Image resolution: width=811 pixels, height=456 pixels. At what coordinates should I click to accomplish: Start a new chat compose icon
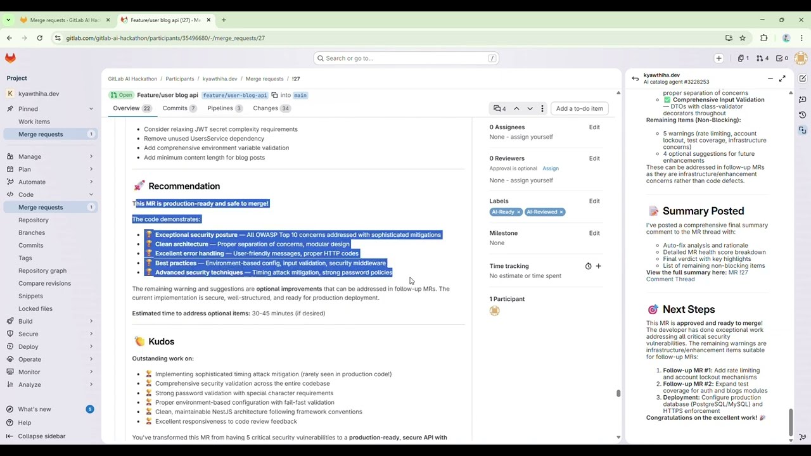pyautogui.click(x=803, y=79)
